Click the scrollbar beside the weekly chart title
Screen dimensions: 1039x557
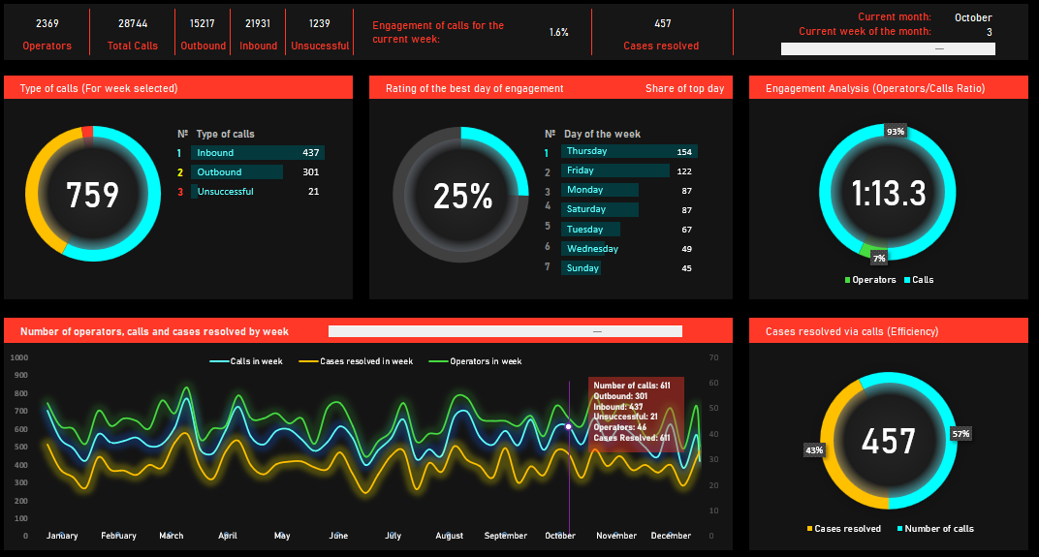click(x=505, y=331)
